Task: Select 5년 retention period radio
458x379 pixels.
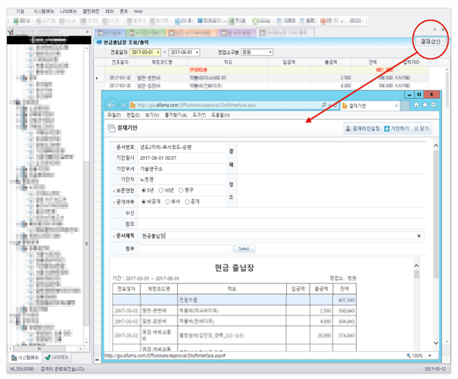Action: point(143,190)
